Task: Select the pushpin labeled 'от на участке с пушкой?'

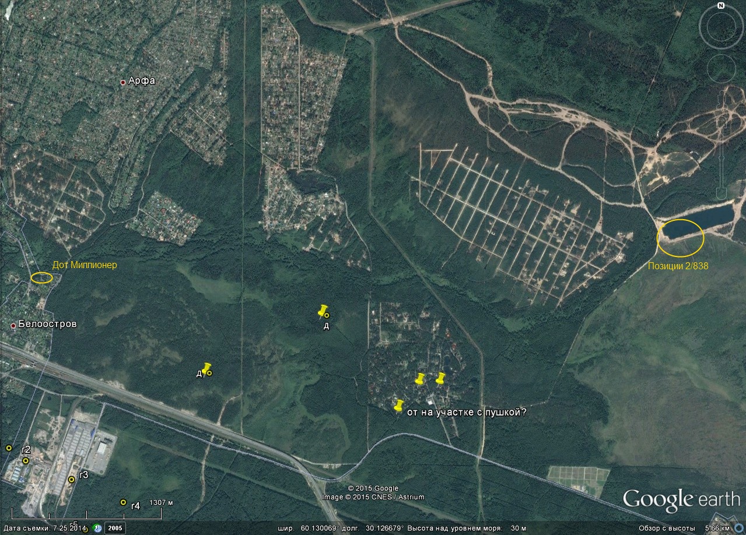Action: coord(399,406)
